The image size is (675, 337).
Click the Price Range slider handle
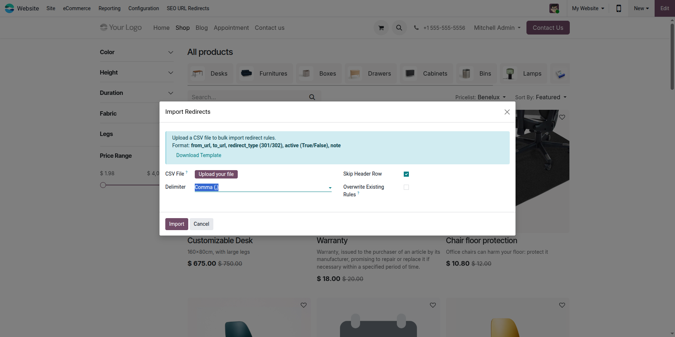(103, 185)
